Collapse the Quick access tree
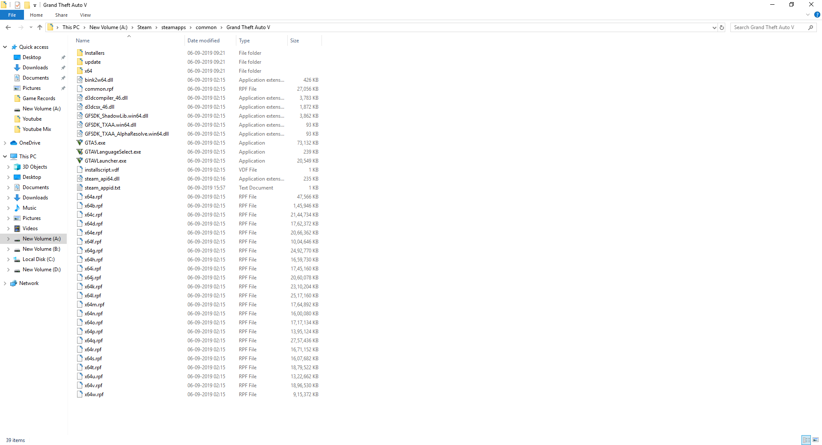Image resolution: width=822 pixels, height=445 pixels. (x=5, y=47)
